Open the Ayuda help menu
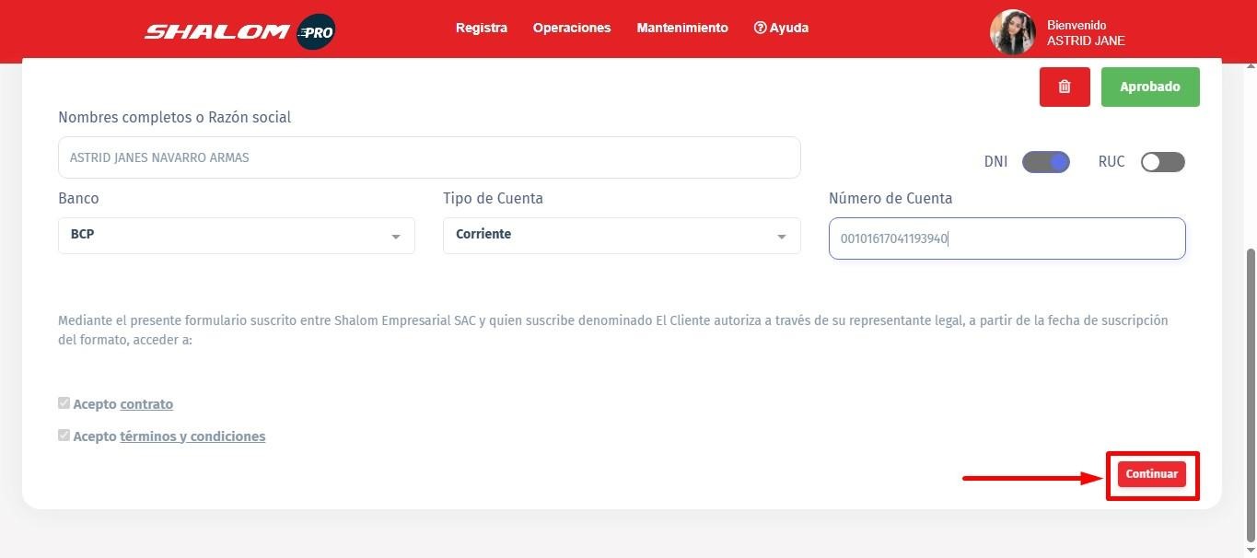 (781, 28)
